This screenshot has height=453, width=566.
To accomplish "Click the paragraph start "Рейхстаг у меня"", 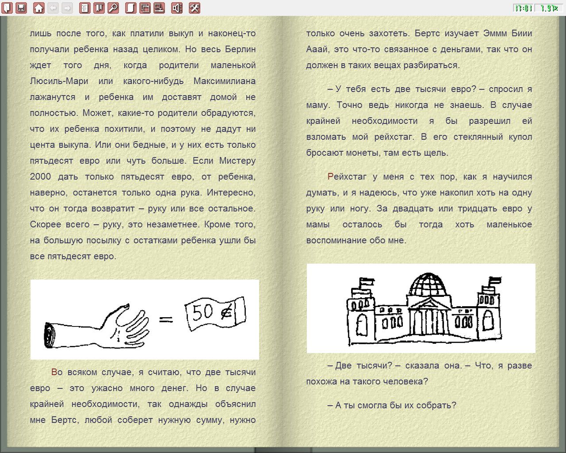I will pos(366,177).
